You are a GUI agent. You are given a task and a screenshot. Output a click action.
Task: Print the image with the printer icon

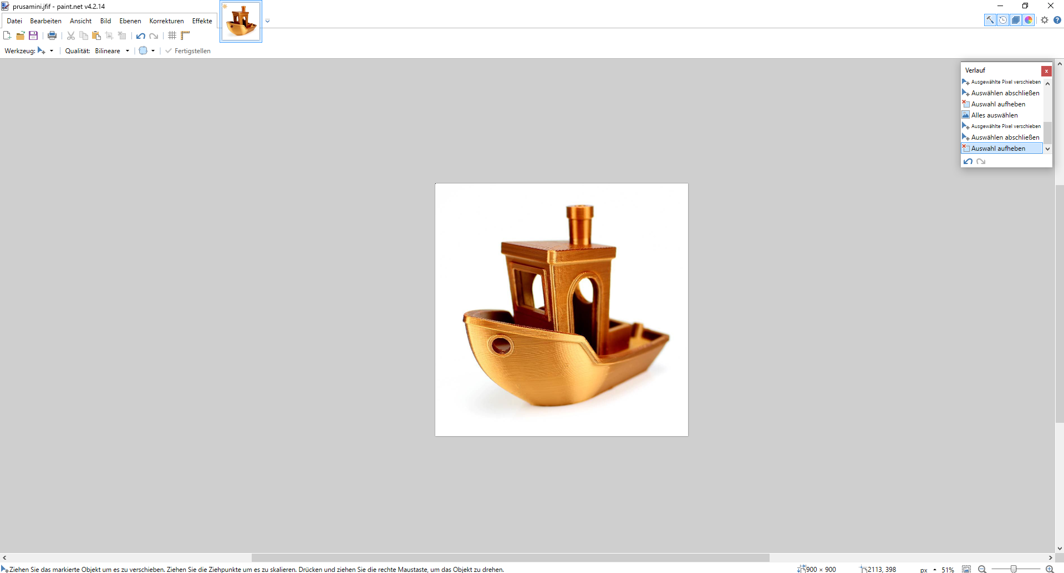pyautogui.click(x=52, y=35)
